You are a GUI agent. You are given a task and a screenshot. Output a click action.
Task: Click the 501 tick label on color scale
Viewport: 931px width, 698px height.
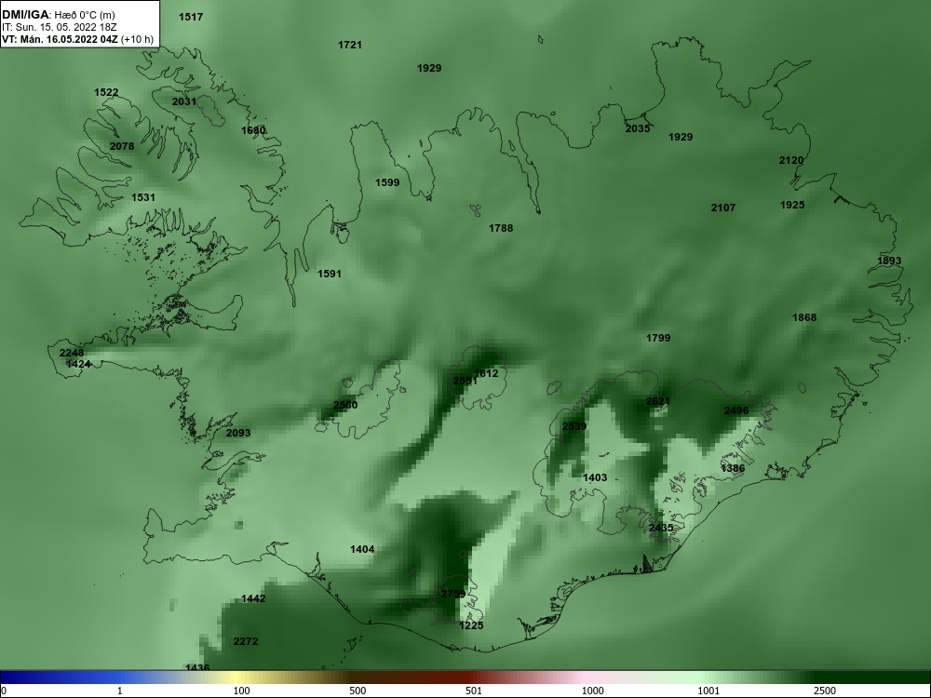(474, 691)
